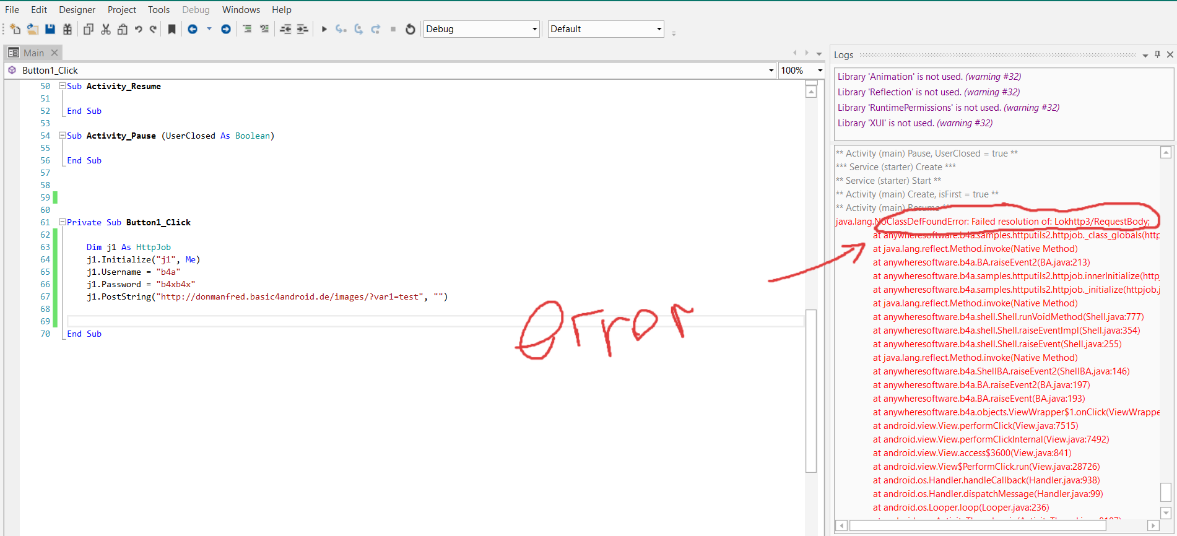Image resolution: width=1177 pixels, height=536 pixels.
Task: Click the code editor scroll up arrow
Action: 811,92
